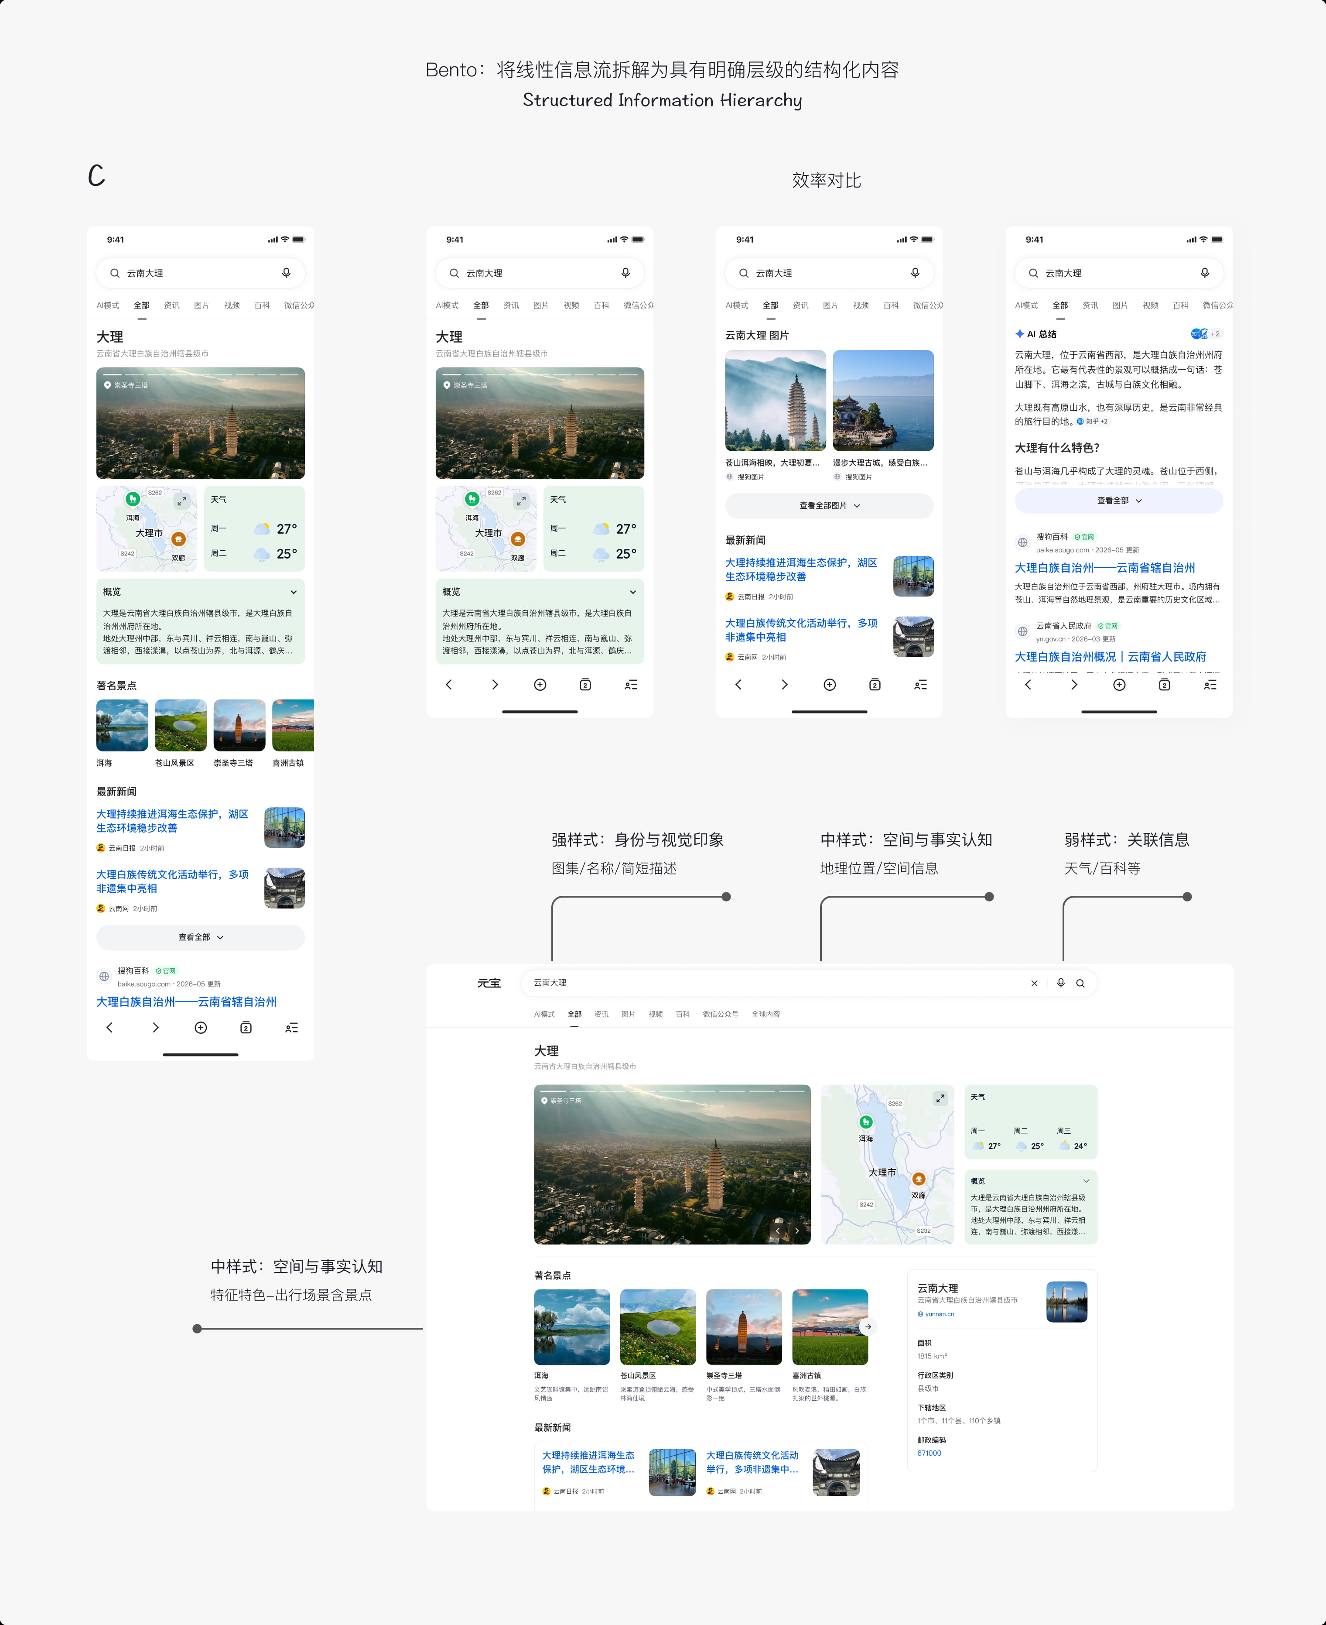Click the clear X icon in desktop search bar
Image resolution: width=1326 pixels, height=1625 pixels.
coord(1034,983)
